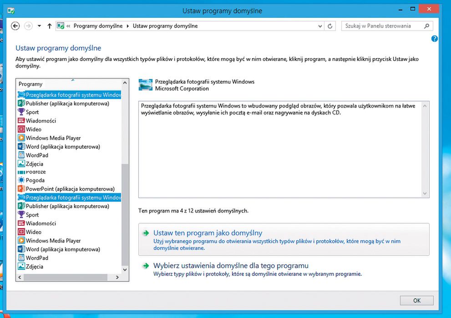Click programs list scroll-down arrow

[125, 269]
